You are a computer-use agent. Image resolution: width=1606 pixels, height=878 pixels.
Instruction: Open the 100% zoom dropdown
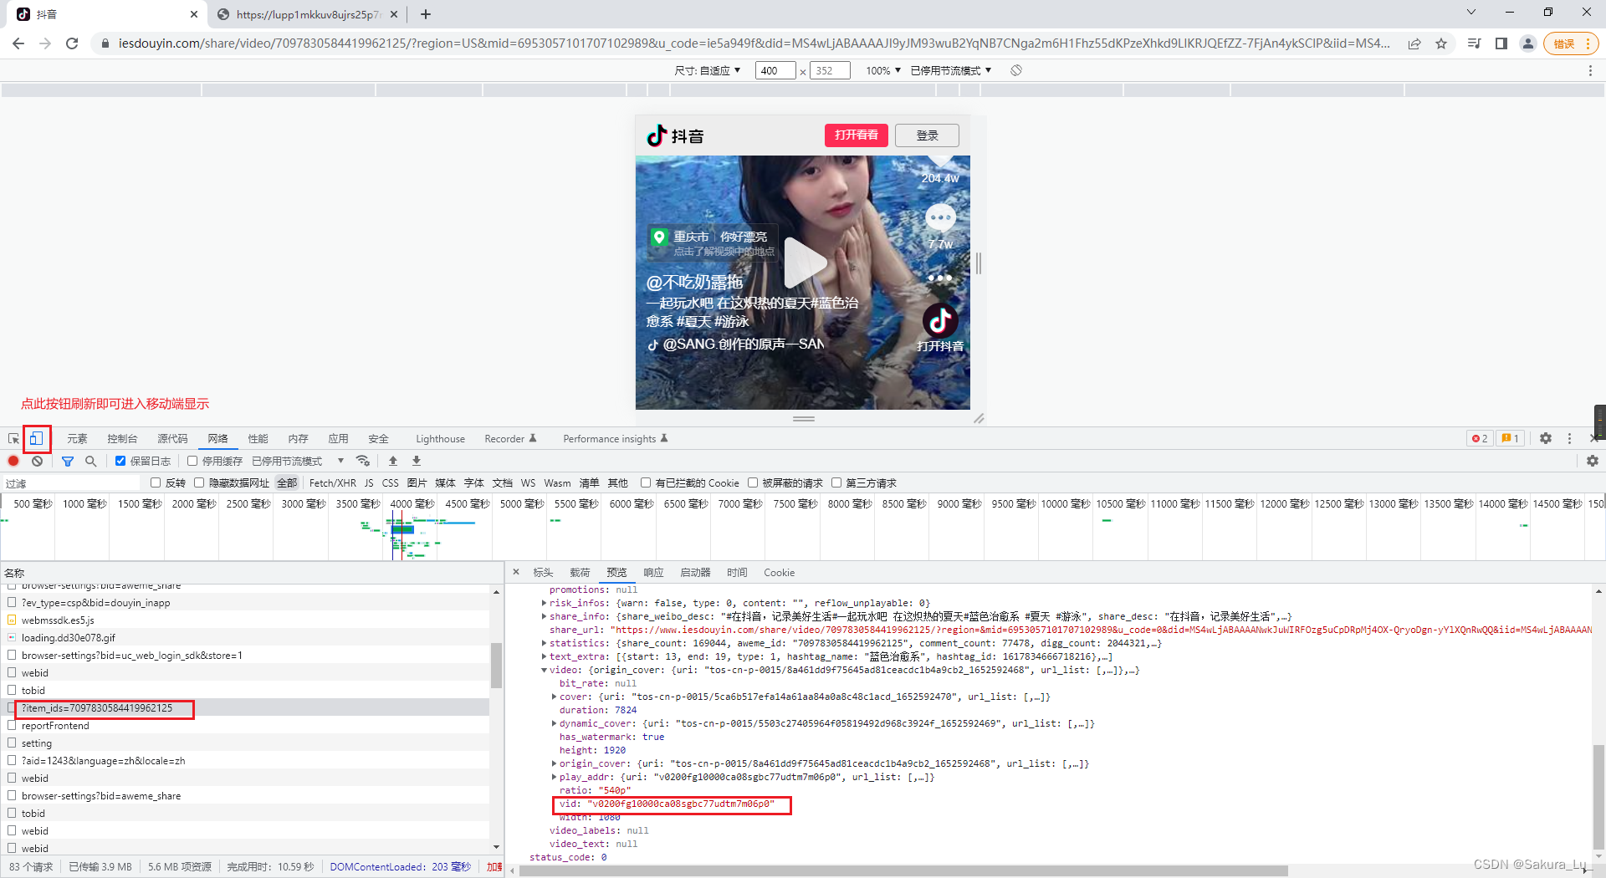pos(882,70)
